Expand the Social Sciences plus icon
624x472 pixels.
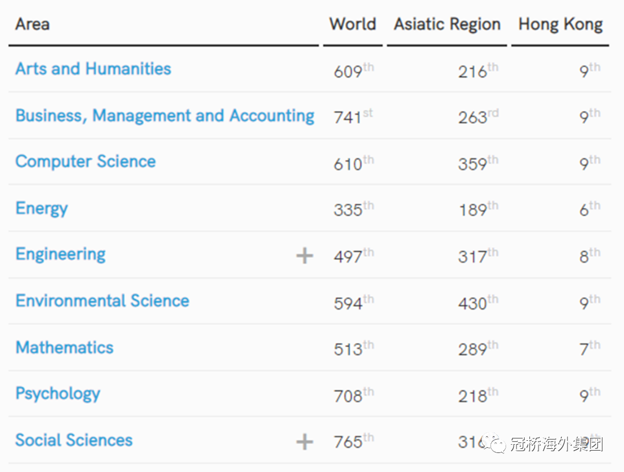click(x=304, y=441)
